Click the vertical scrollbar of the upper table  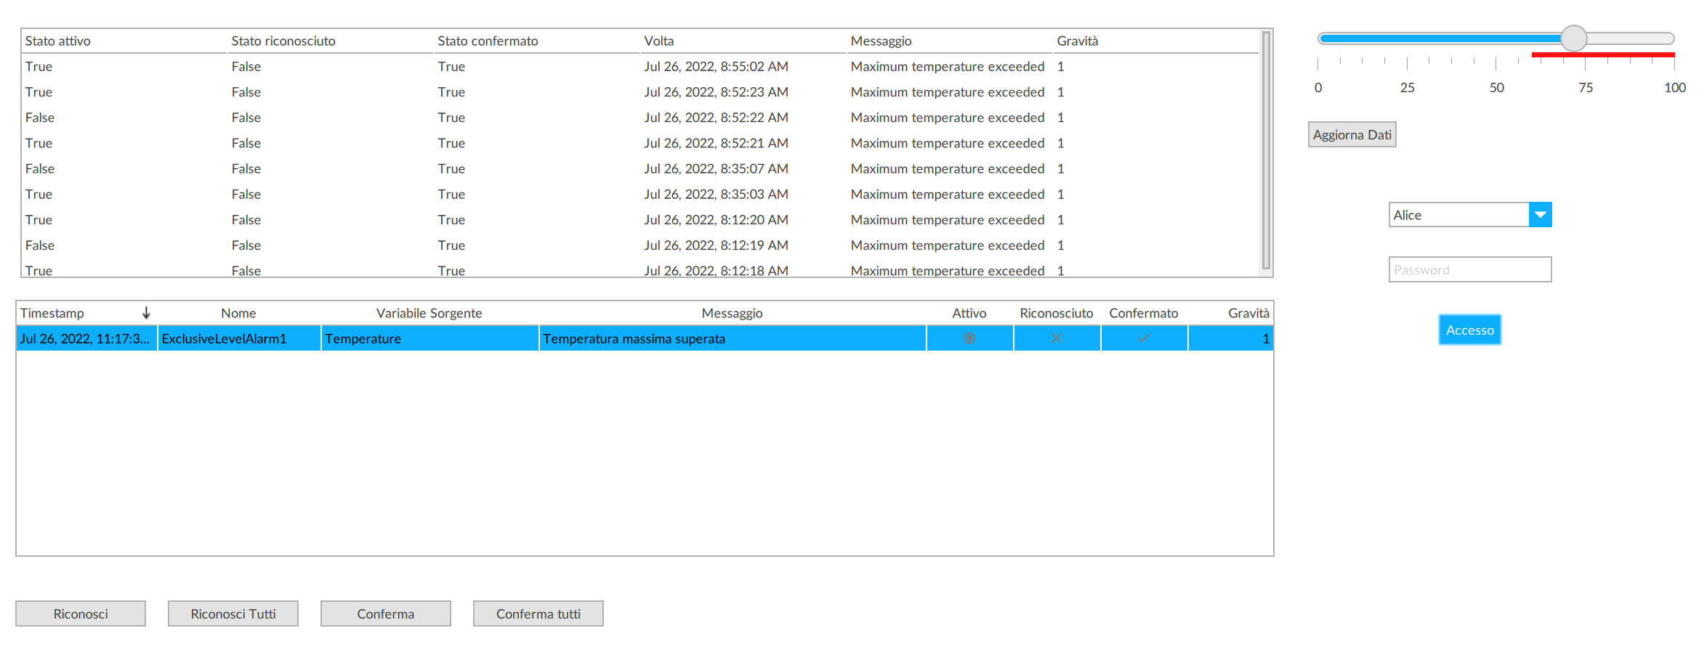coord(1266,152)
